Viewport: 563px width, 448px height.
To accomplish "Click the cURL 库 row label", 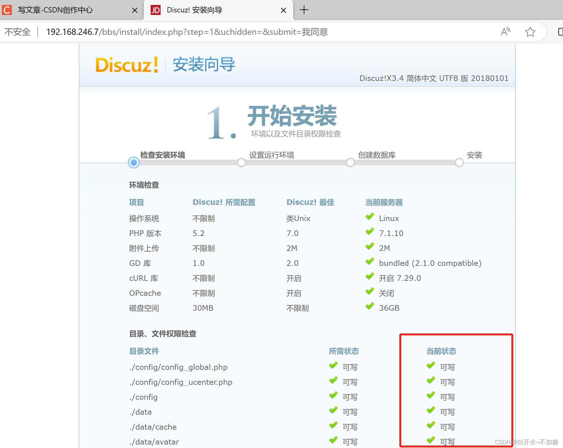I will (144, 278).
